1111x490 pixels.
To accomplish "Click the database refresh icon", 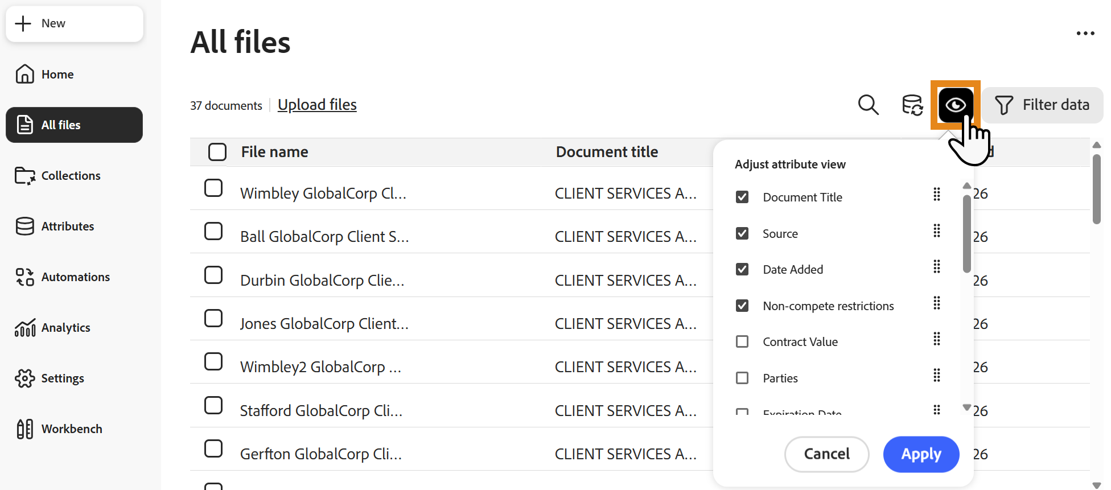I will coord(912,105).
